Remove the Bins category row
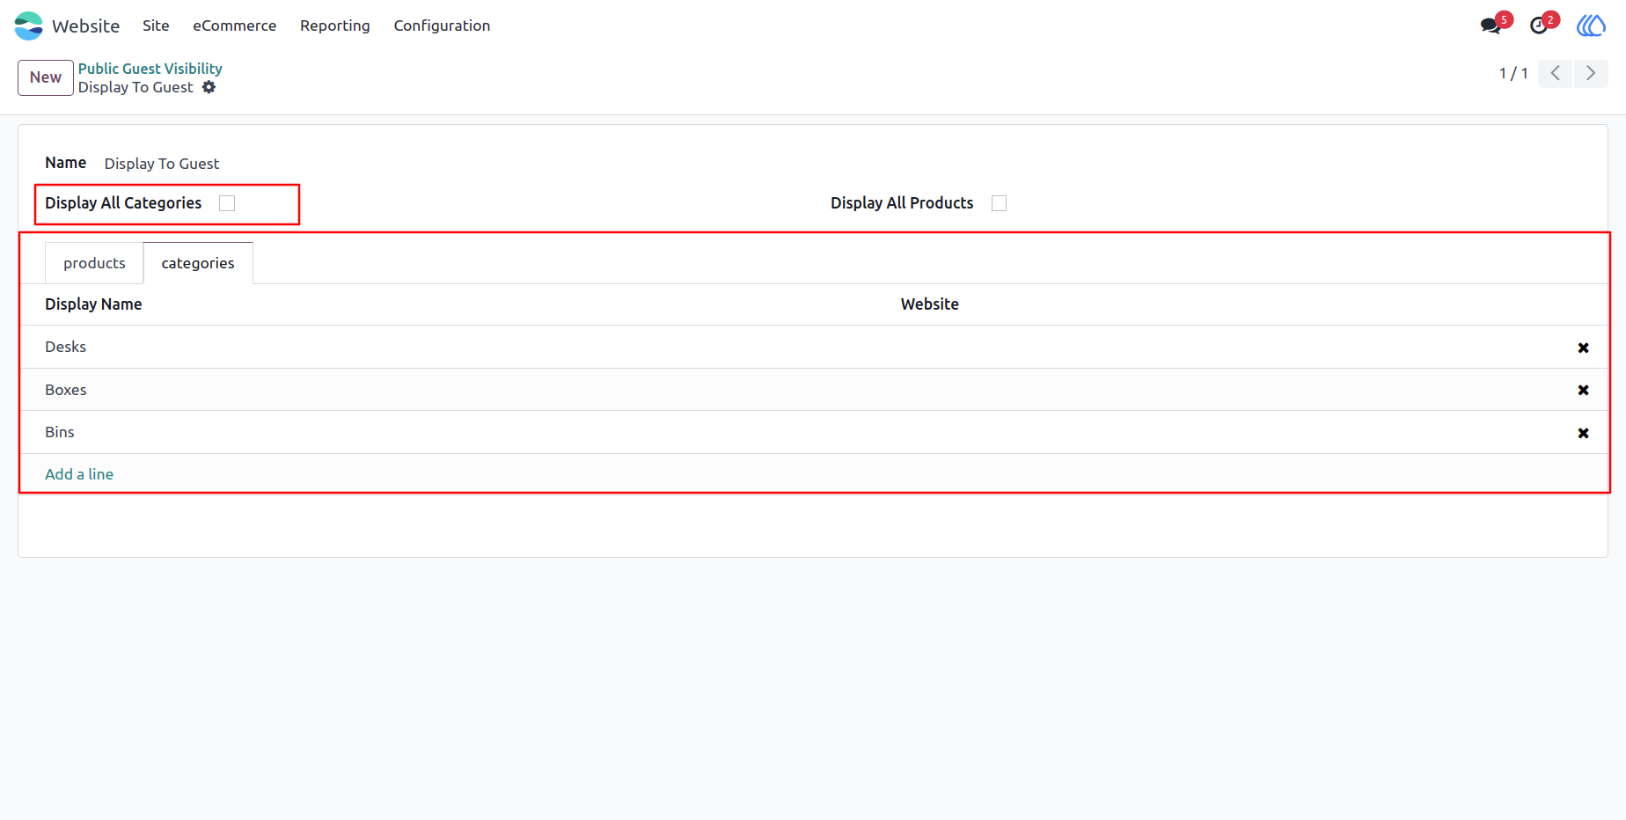 (1583, 433)
